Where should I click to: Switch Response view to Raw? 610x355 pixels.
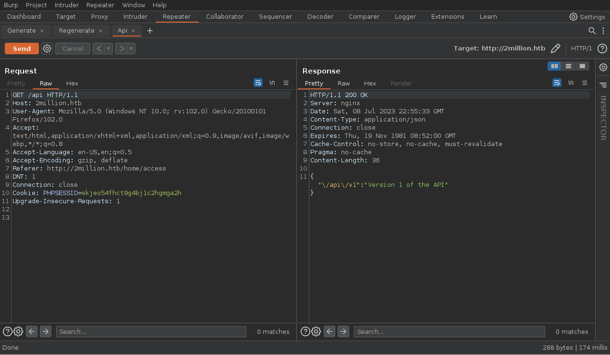[x=343, y=83]
